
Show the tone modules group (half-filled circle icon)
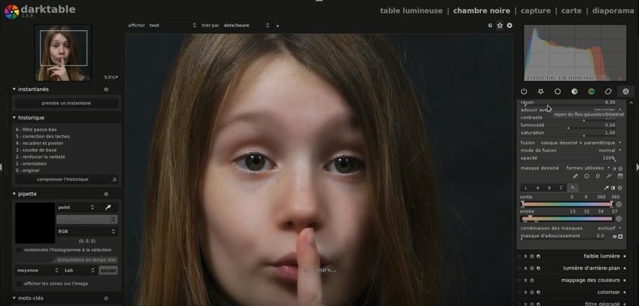574,92
